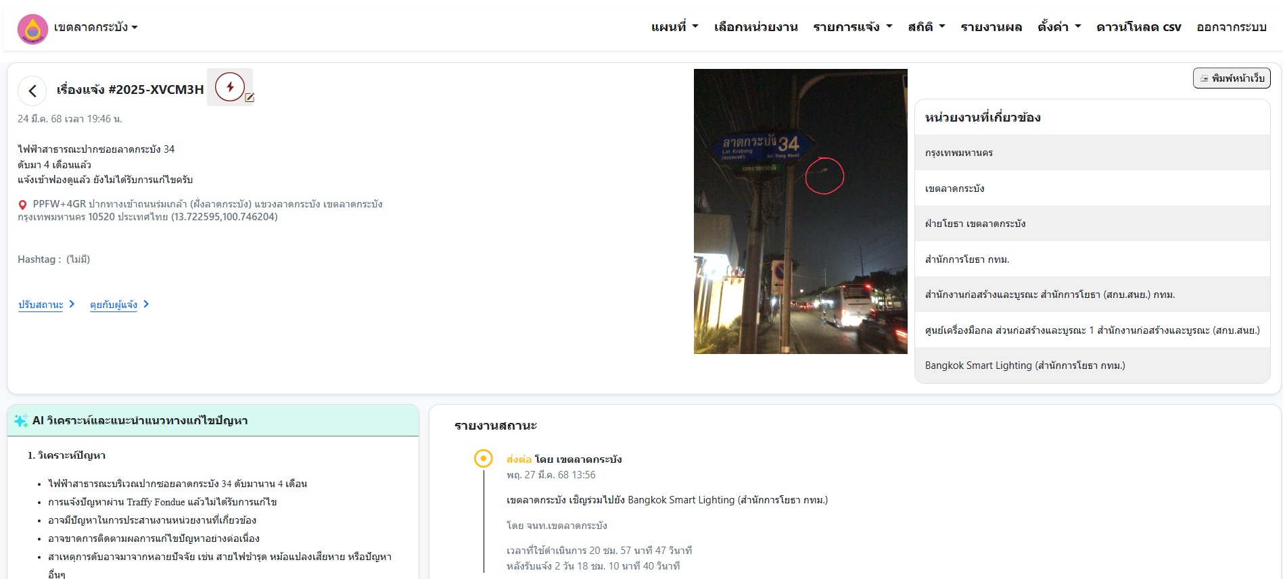Image resolution: width=1283 pixels, height=579 pixels.
Task: Click the report title #2025-XVCM3H
Action: (130, 90)
